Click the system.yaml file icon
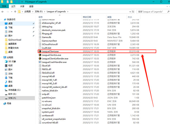The width and height of the screenshot is (170, 124). coord(40,112)
